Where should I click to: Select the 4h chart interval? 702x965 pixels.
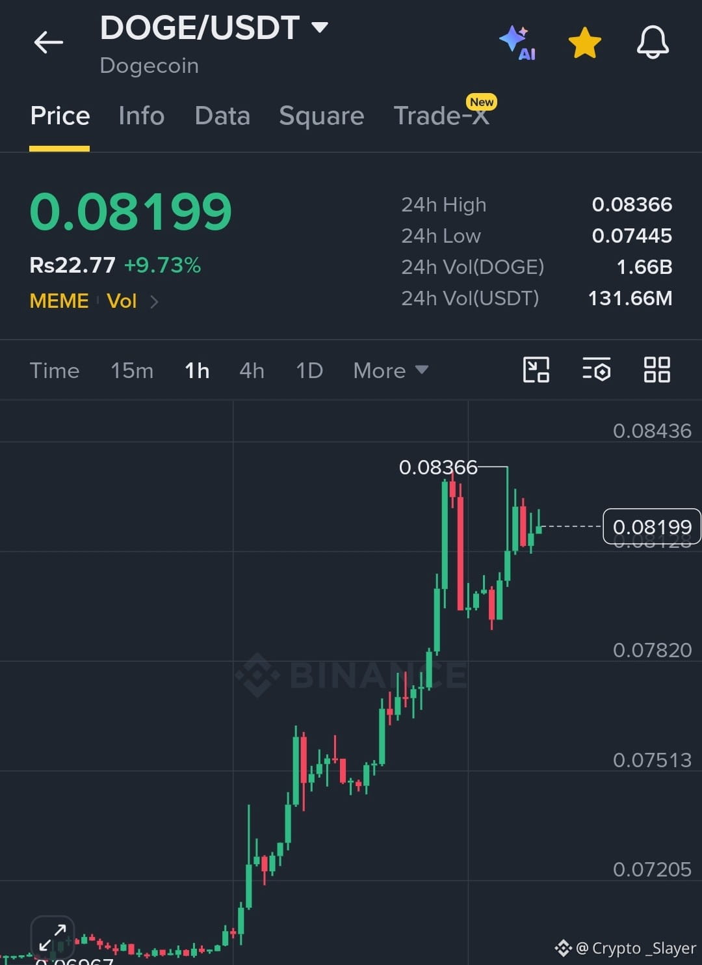coord(252,370)
